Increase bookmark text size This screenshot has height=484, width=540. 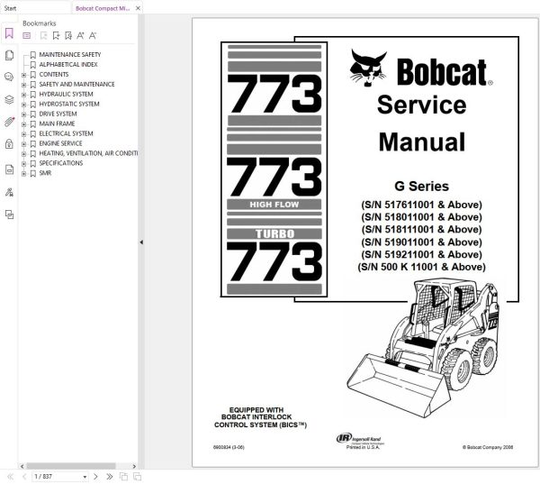80,35
